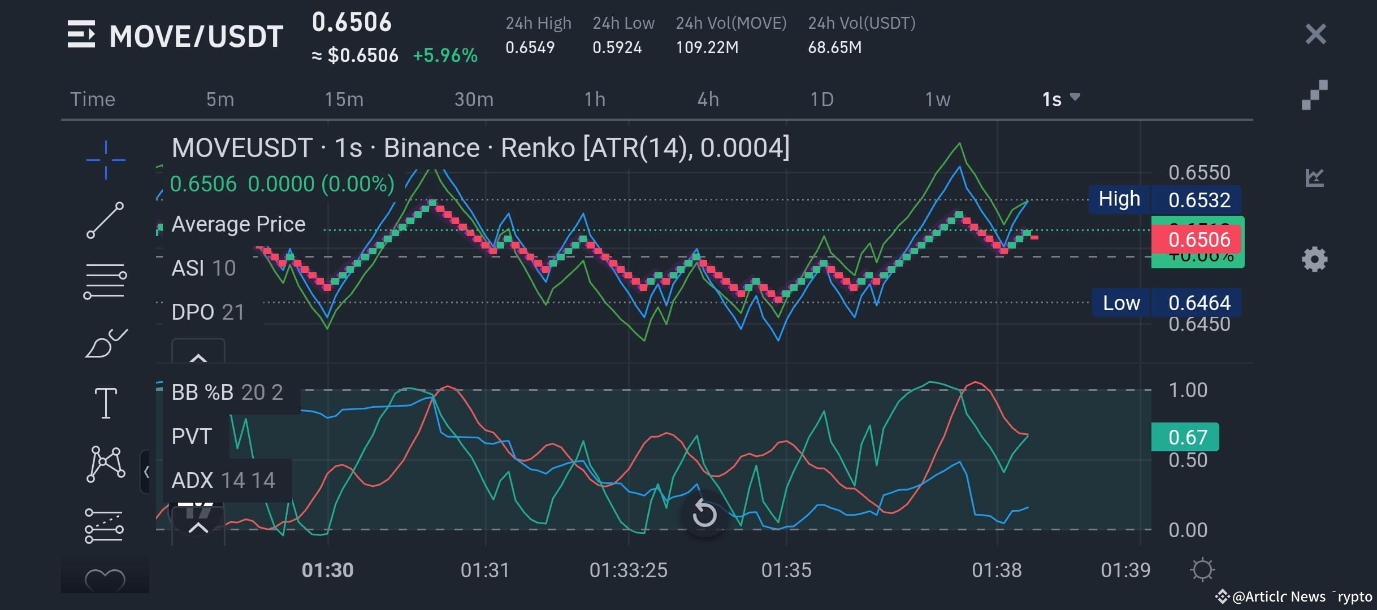Switch to the 4h timeframe tab
The width and height of the screenshot is (1377, 610).
coord(708,99)
